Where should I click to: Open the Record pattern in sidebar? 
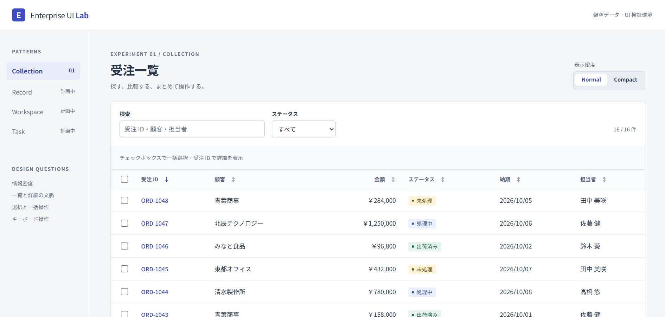click(43, 92)
